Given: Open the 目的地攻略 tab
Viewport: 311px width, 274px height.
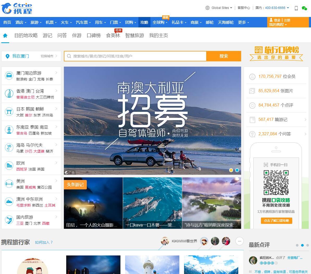Looking at the screenshot, I should 26,35.
